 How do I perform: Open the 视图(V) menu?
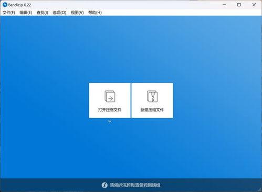[x=77, y=13]
